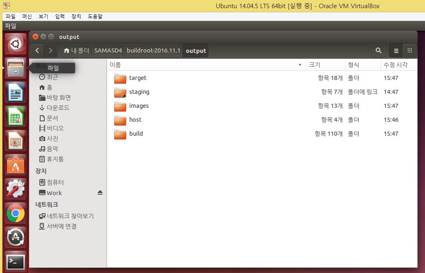425x273 pixels.
Task: Sort by 수정 시각 column header
Action: [395, 65]
